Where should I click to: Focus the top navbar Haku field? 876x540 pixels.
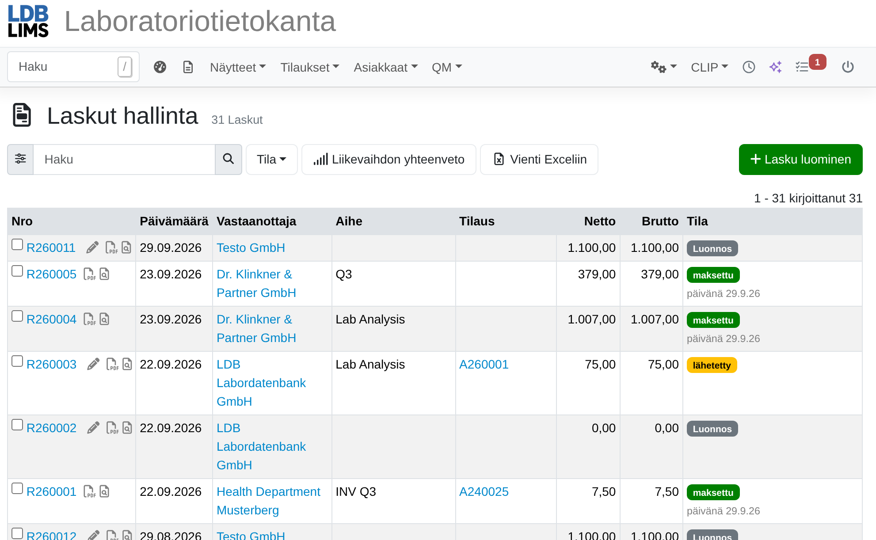(73, 67)
